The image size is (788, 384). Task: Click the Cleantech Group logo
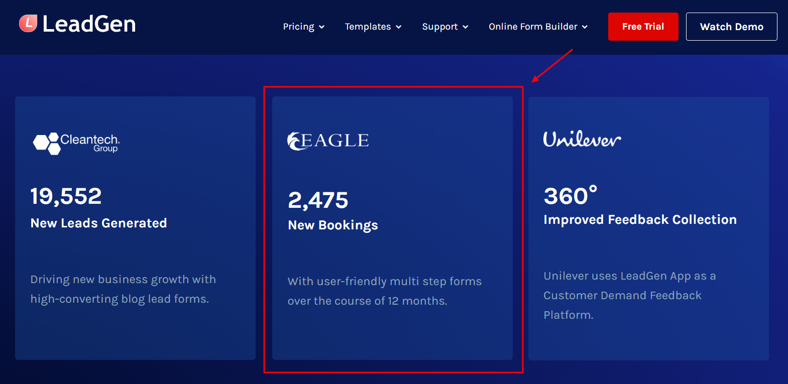coord(76,144)
